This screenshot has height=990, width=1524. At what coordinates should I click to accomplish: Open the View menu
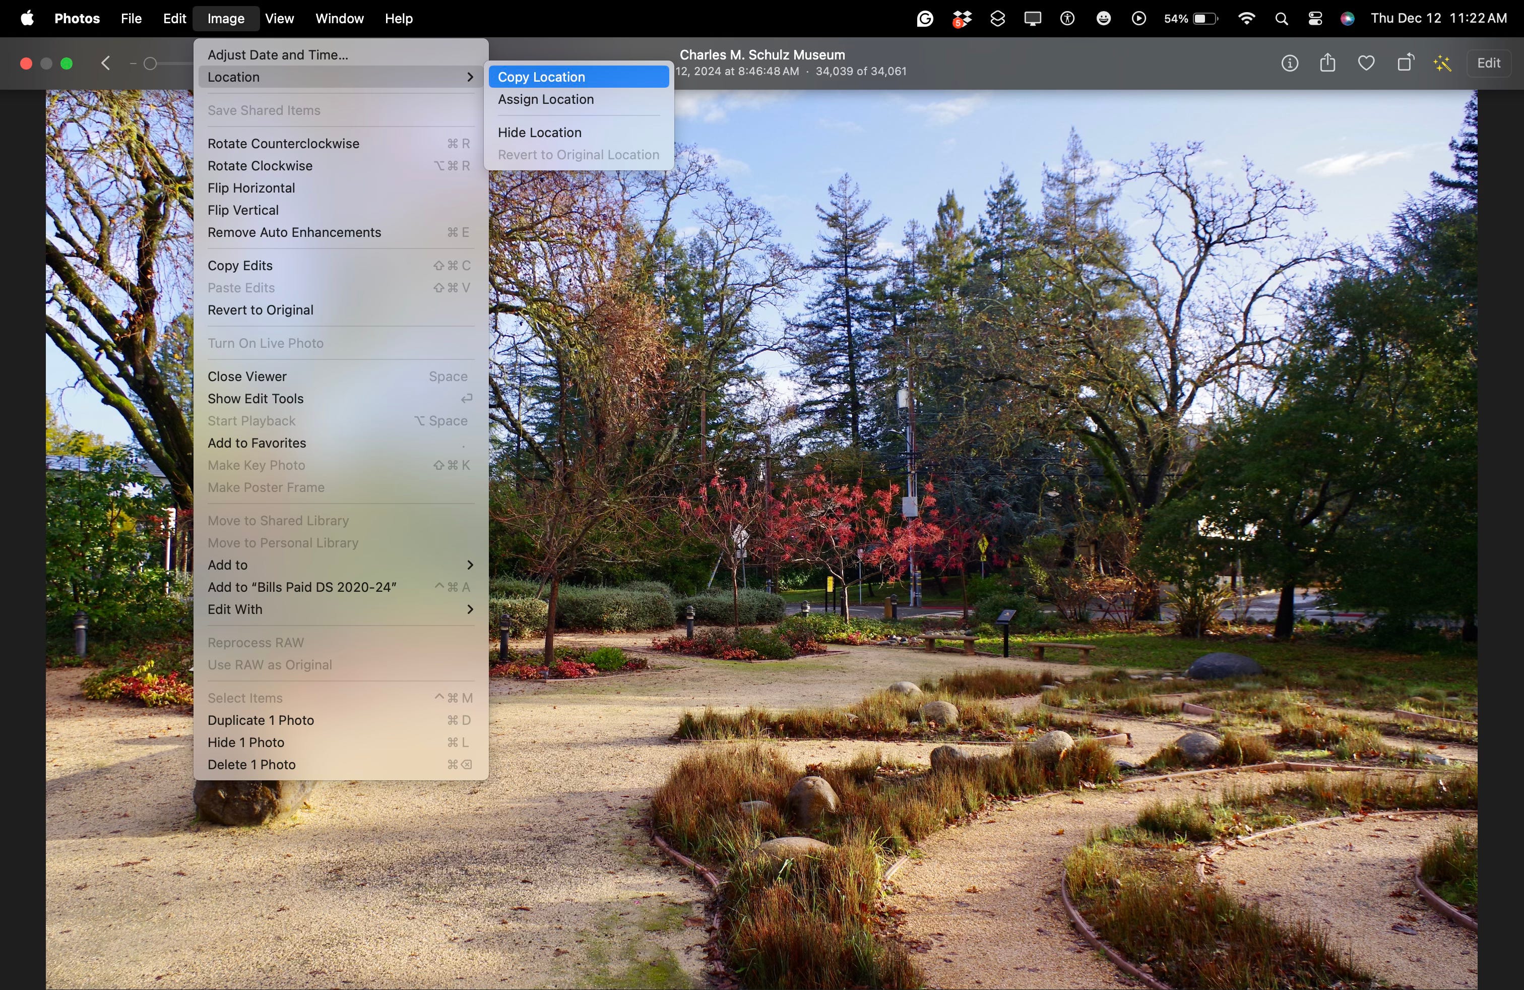[x=279, y=19]
